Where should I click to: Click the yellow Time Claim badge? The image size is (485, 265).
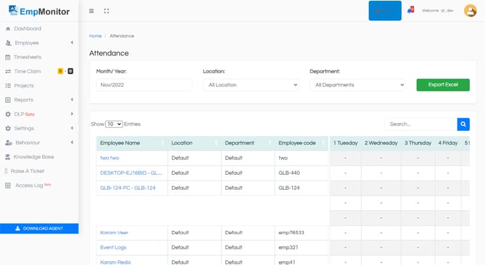click(x=60, y=71)
